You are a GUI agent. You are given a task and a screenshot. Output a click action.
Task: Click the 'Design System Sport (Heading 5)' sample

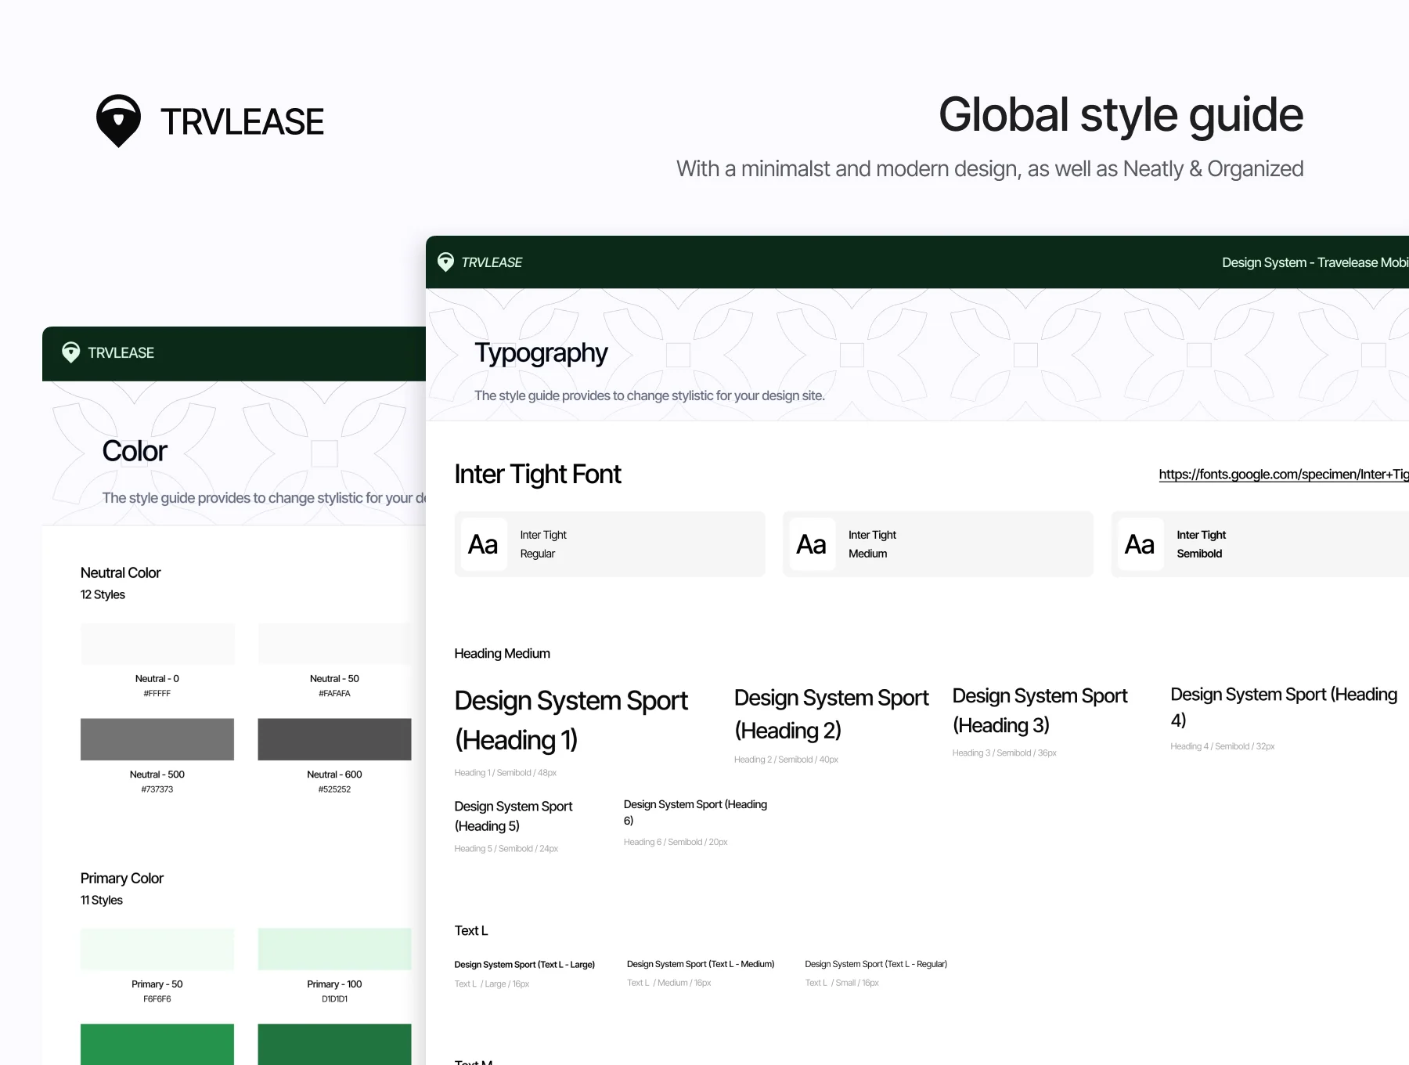point(514,816)
